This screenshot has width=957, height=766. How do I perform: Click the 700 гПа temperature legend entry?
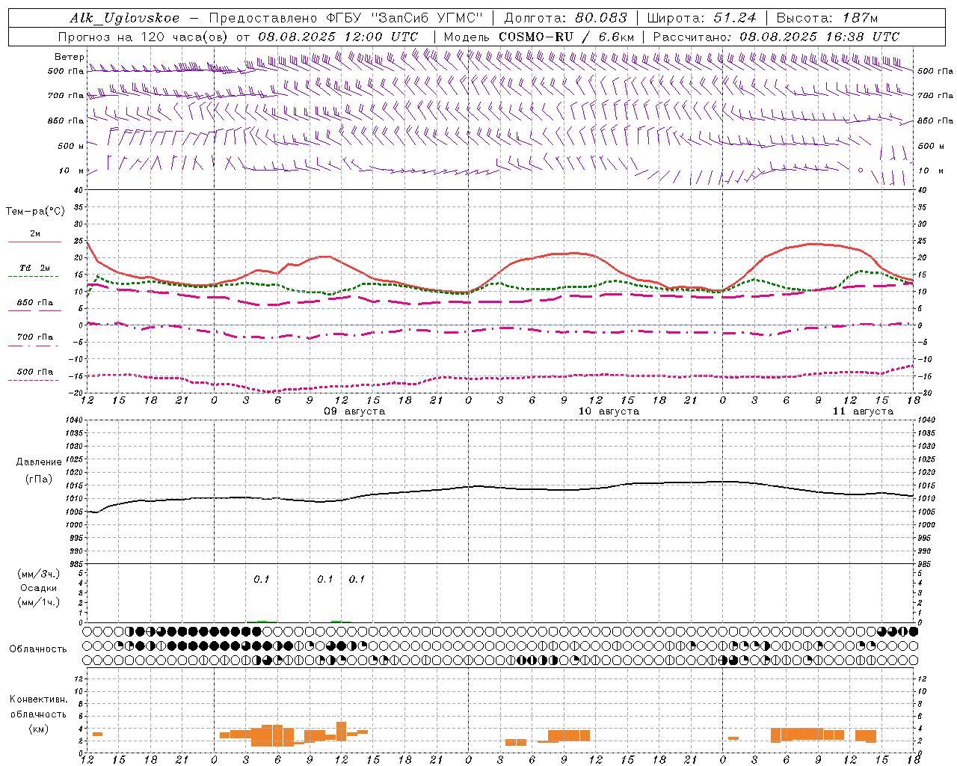(34, 337)
